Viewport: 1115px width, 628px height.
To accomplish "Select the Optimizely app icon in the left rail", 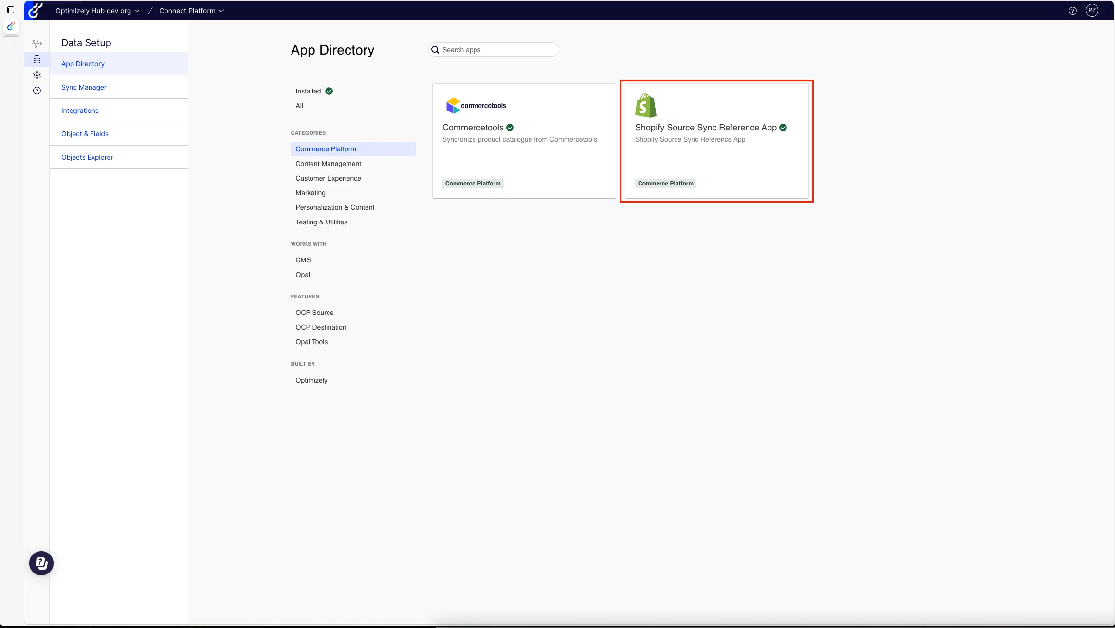I will point(11,26).
